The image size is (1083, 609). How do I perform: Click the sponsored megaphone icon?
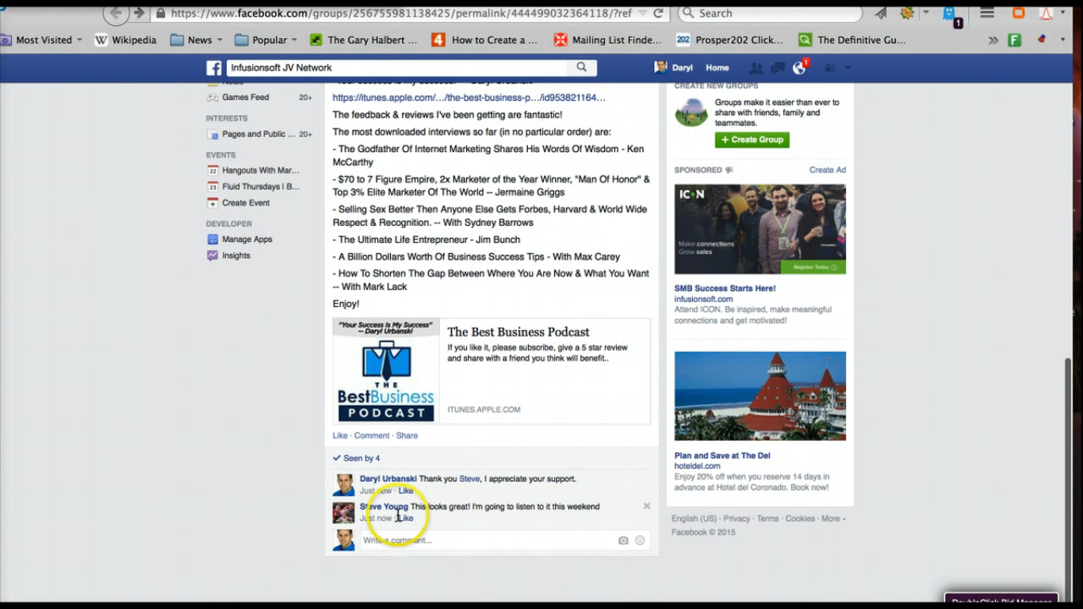tap(729, 170)
